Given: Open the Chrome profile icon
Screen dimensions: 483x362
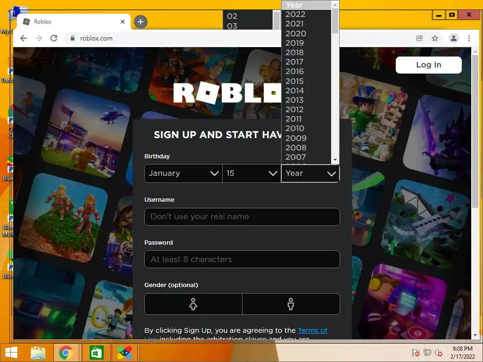Looking at the screenshot, I should (x=454, y=38).
